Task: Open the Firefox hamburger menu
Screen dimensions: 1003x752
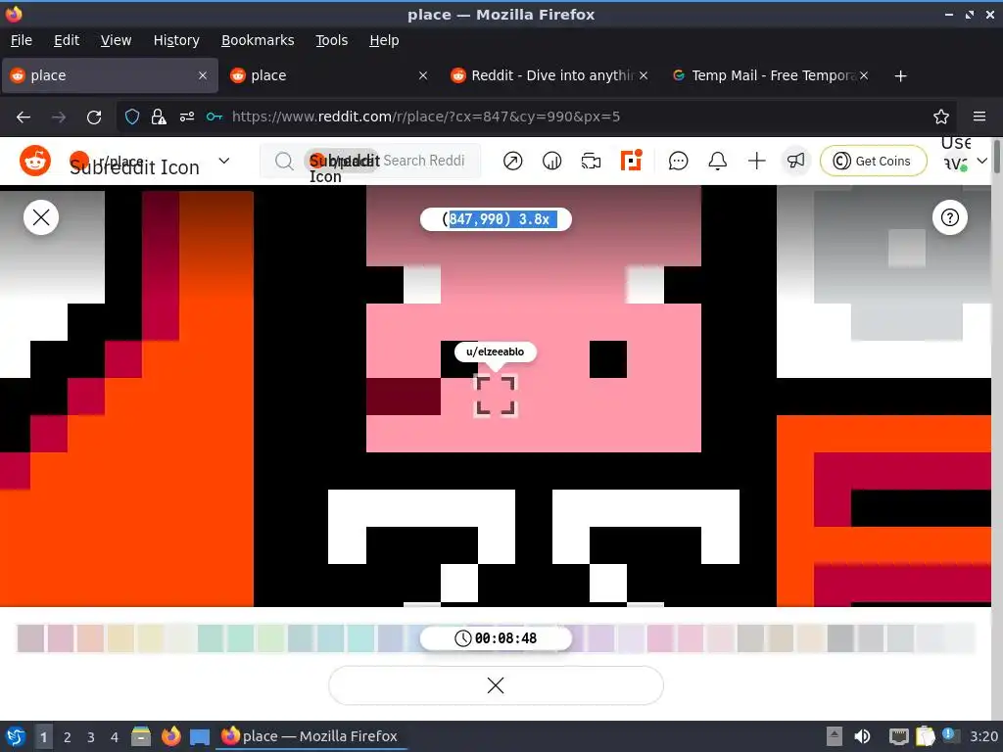Action: [x=979, y=117]
